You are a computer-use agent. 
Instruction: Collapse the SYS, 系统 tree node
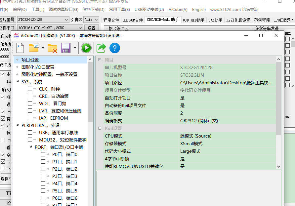click(x=18, y=82)
